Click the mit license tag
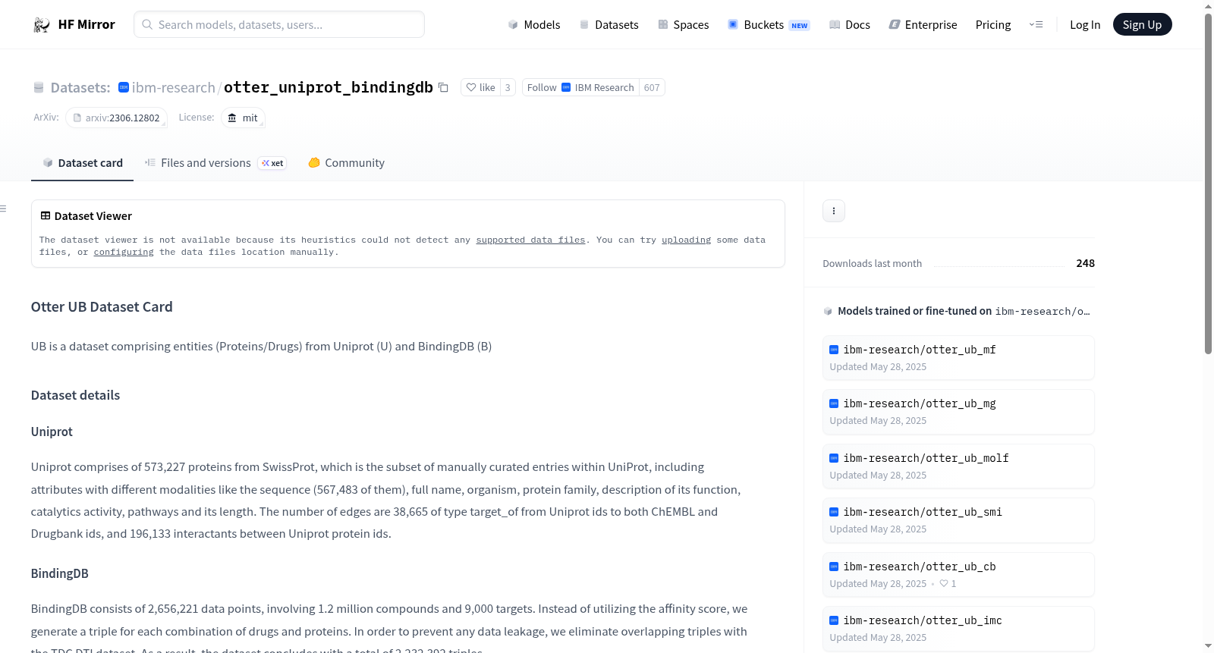Image resolution: width=1214 pixels, height=653 pixels. tap(243, 118)
